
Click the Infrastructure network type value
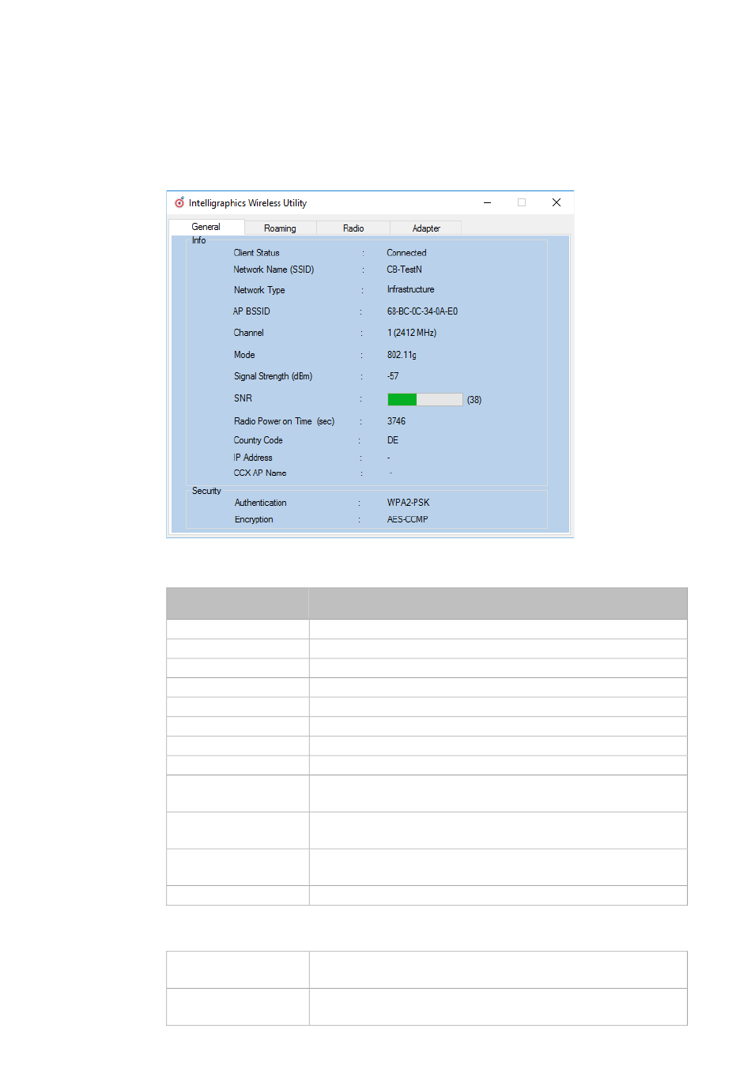[x=410, y=290]
